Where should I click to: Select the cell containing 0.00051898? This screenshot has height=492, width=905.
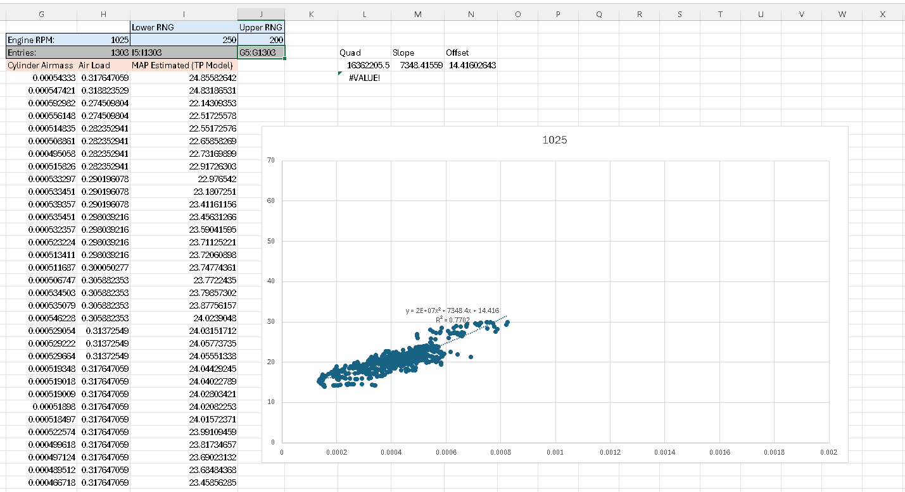click(41, 407)
